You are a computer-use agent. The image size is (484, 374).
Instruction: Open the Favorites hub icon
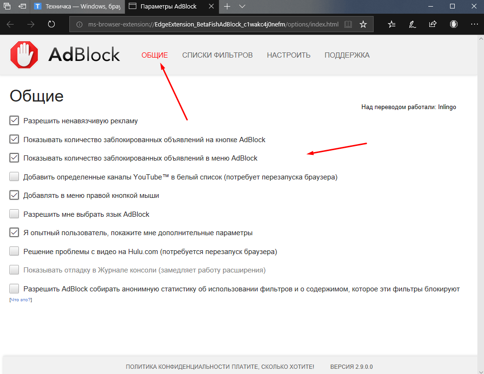[392, 24]
